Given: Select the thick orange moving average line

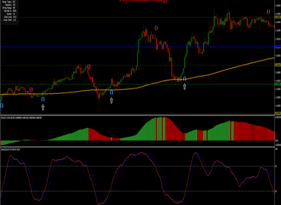Looking at the screenshot, I should pyautogui.click(x=137, y=88).
